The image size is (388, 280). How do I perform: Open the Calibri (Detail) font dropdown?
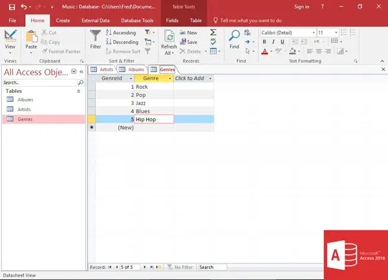point(314,32)
